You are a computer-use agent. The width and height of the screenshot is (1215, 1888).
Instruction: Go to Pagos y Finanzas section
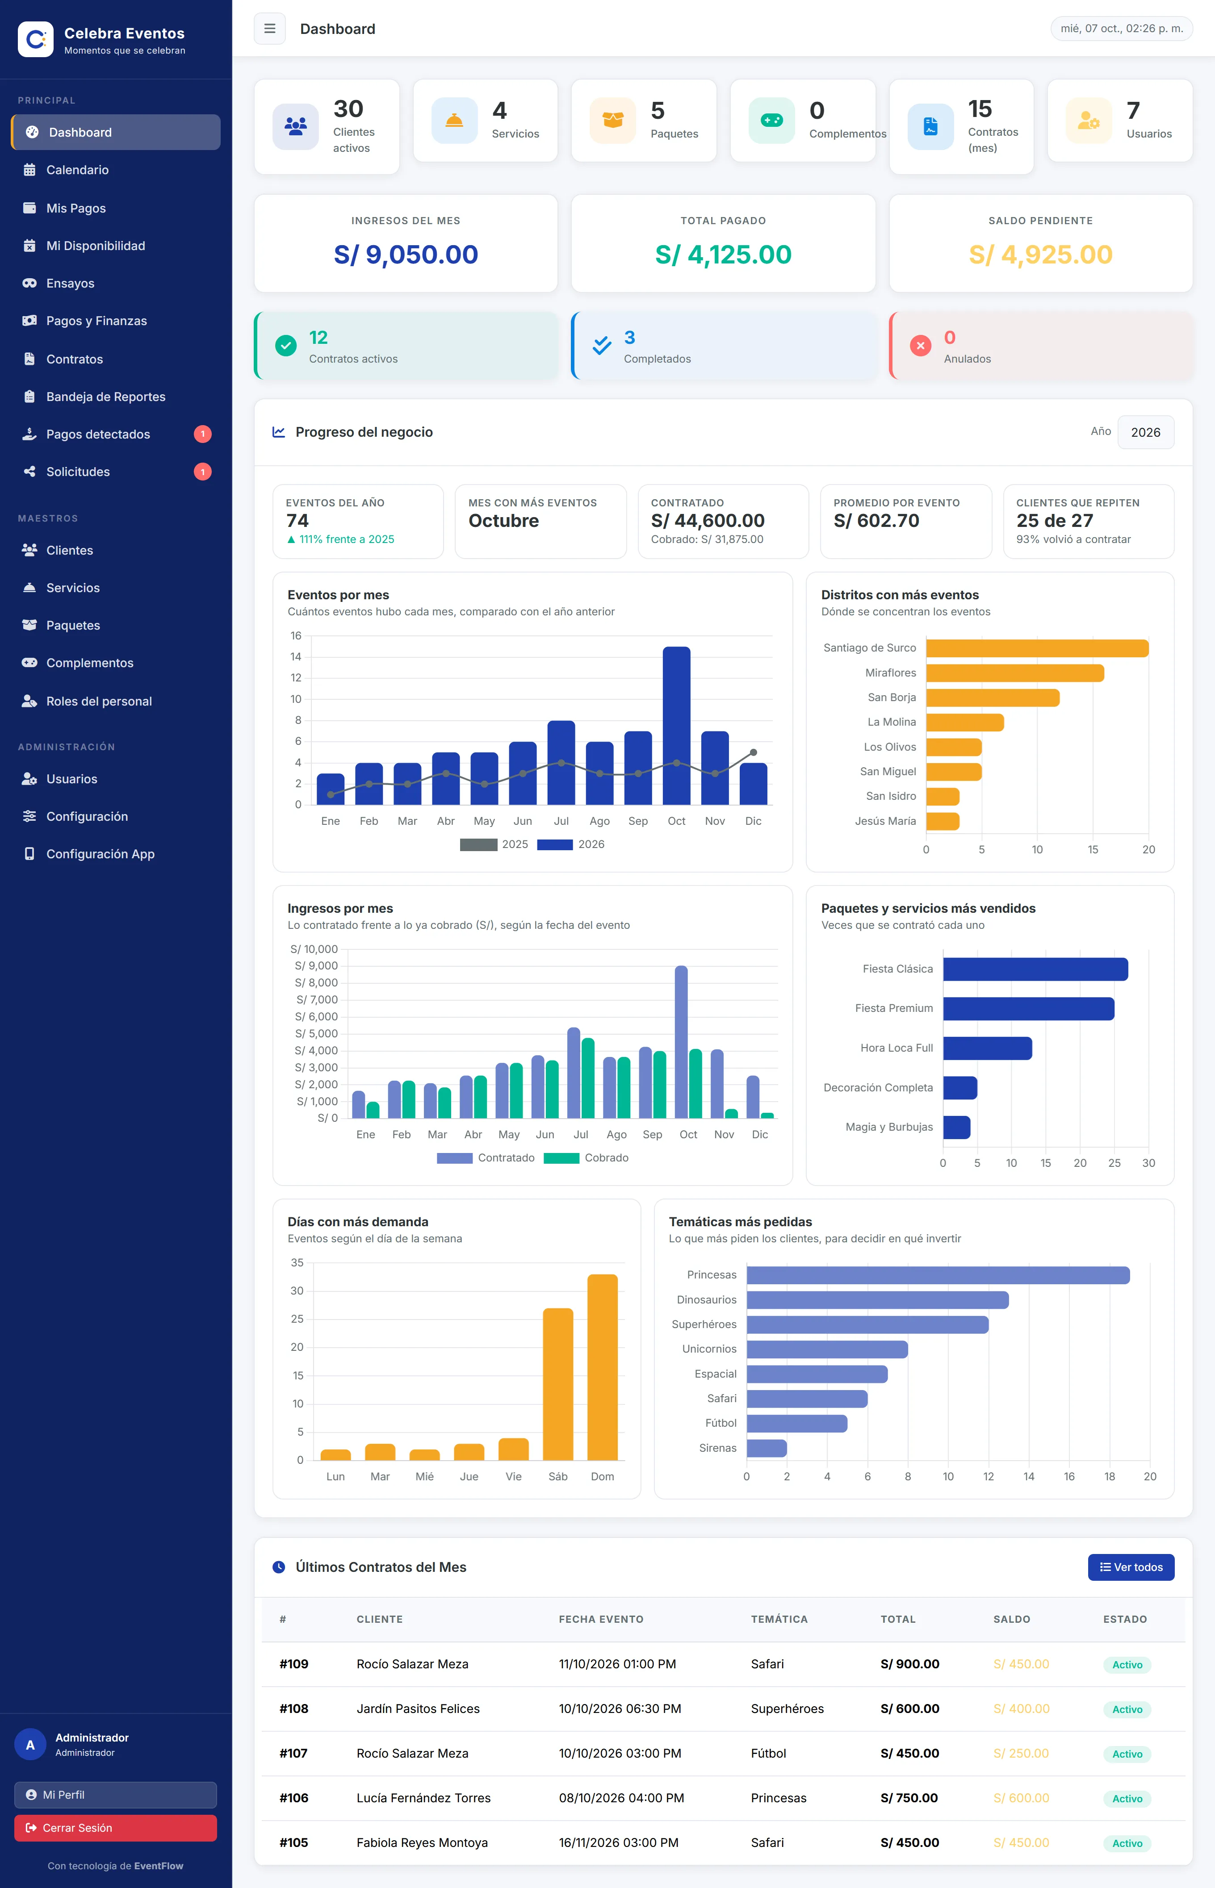[116, 321]
